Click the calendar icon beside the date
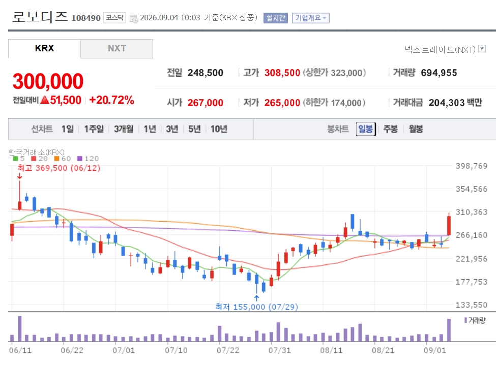Image resolution: width=496 pixels, height=366 pixels. point(134,19)
